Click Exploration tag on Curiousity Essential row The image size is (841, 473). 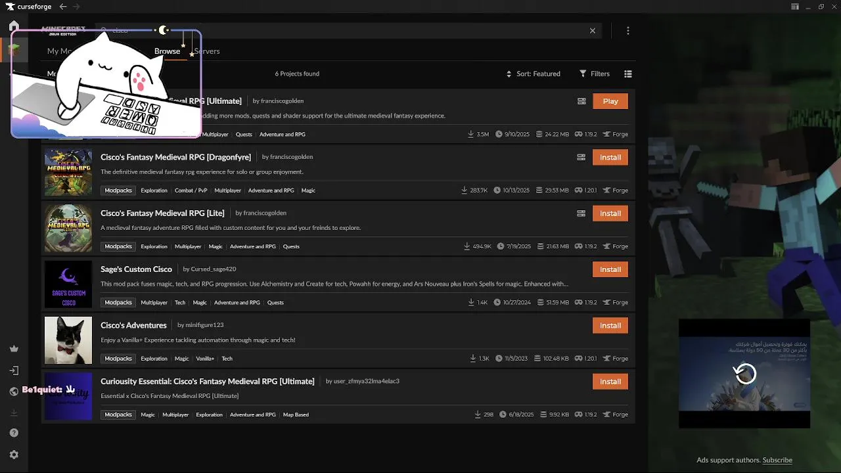[209, 415]
